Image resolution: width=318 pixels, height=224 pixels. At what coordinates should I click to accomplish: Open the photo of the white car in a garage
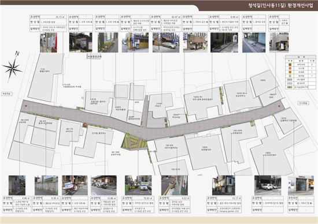tap(268, 185)
